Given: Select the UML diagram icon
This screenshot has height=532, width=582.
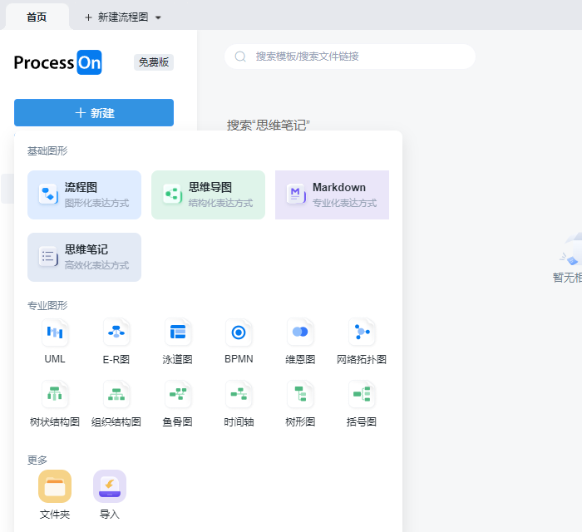Looking at the screenshot, I should pyautogui.click(x=55, y=333).
